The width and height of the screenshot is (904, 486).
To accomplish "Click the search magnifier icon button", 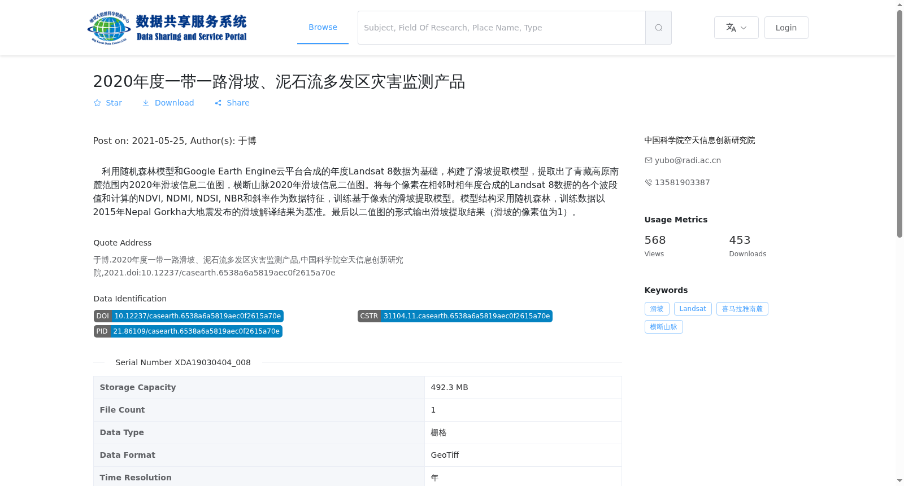I will click(x=658, y=28).
